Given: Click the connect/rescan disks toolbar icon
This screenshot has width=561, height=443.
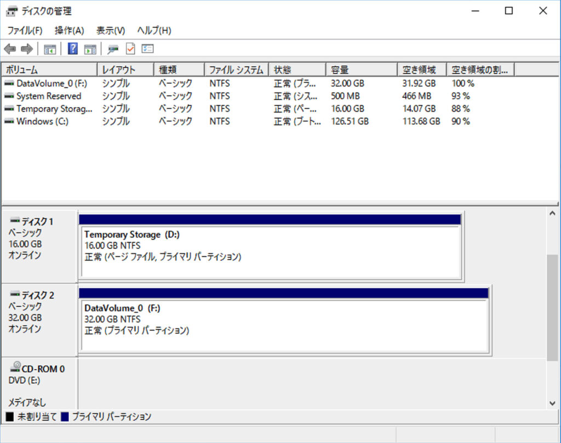Looking at the screenshot, I should 113,49.
